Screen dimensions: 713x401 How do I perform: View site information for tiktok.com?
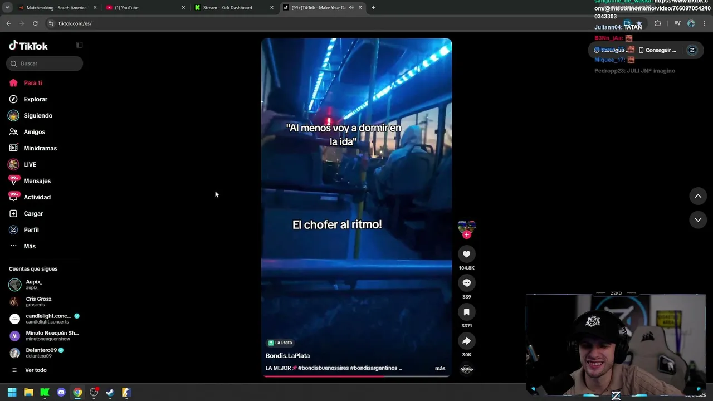point(51,23)
